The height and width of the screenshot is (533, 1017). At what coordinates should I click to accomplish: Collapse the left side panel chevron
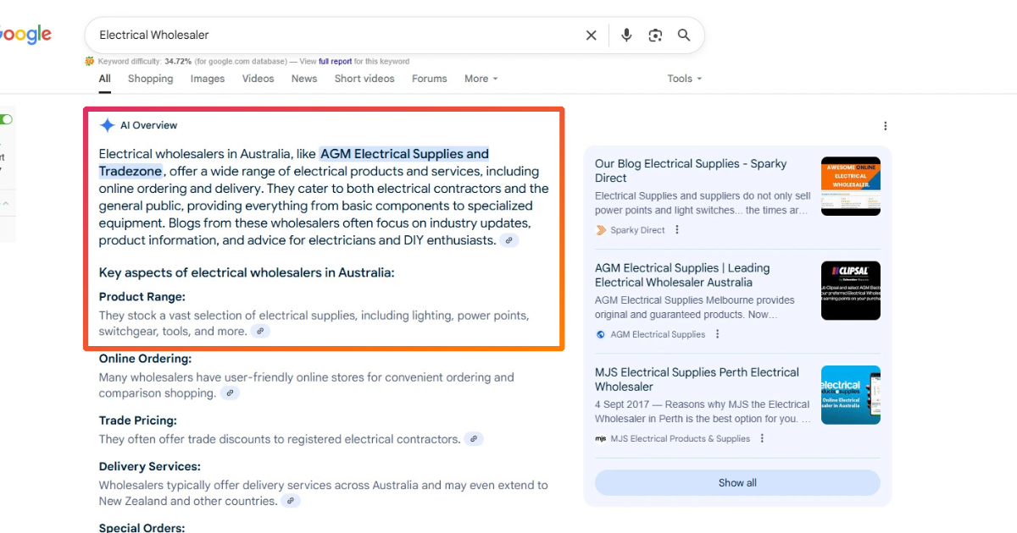point(5,204)
